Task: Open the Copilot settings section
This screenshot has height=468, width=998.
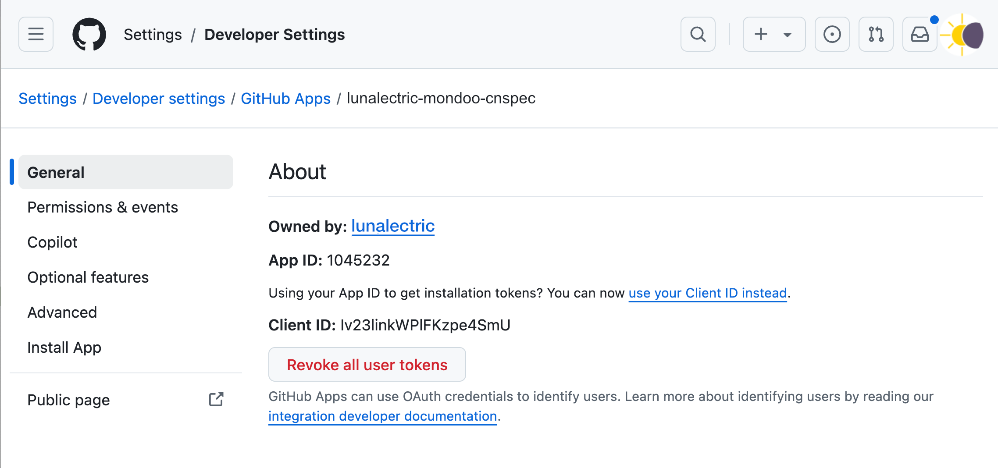Action: tap(52, 242)
